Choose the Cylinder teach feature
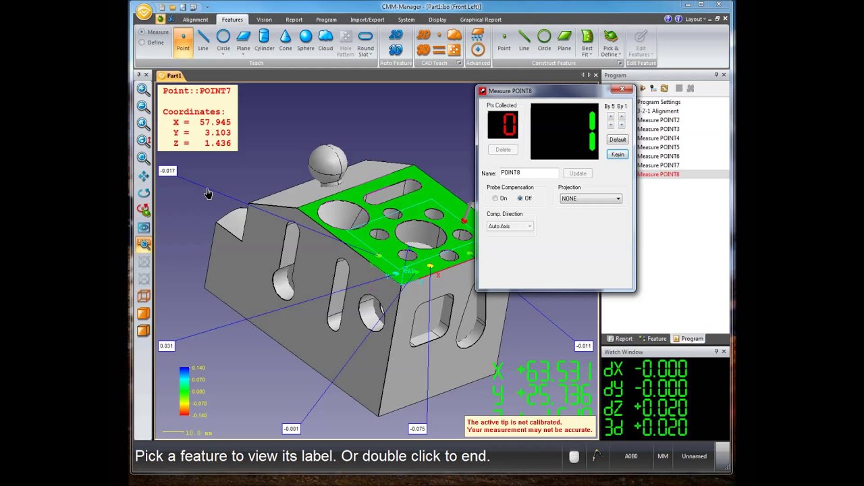 (264, 40)
